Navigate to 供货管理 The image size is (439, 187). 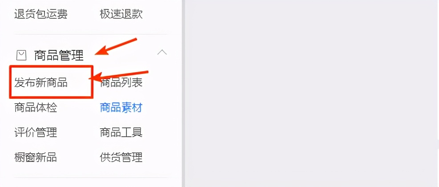point(121,157)
